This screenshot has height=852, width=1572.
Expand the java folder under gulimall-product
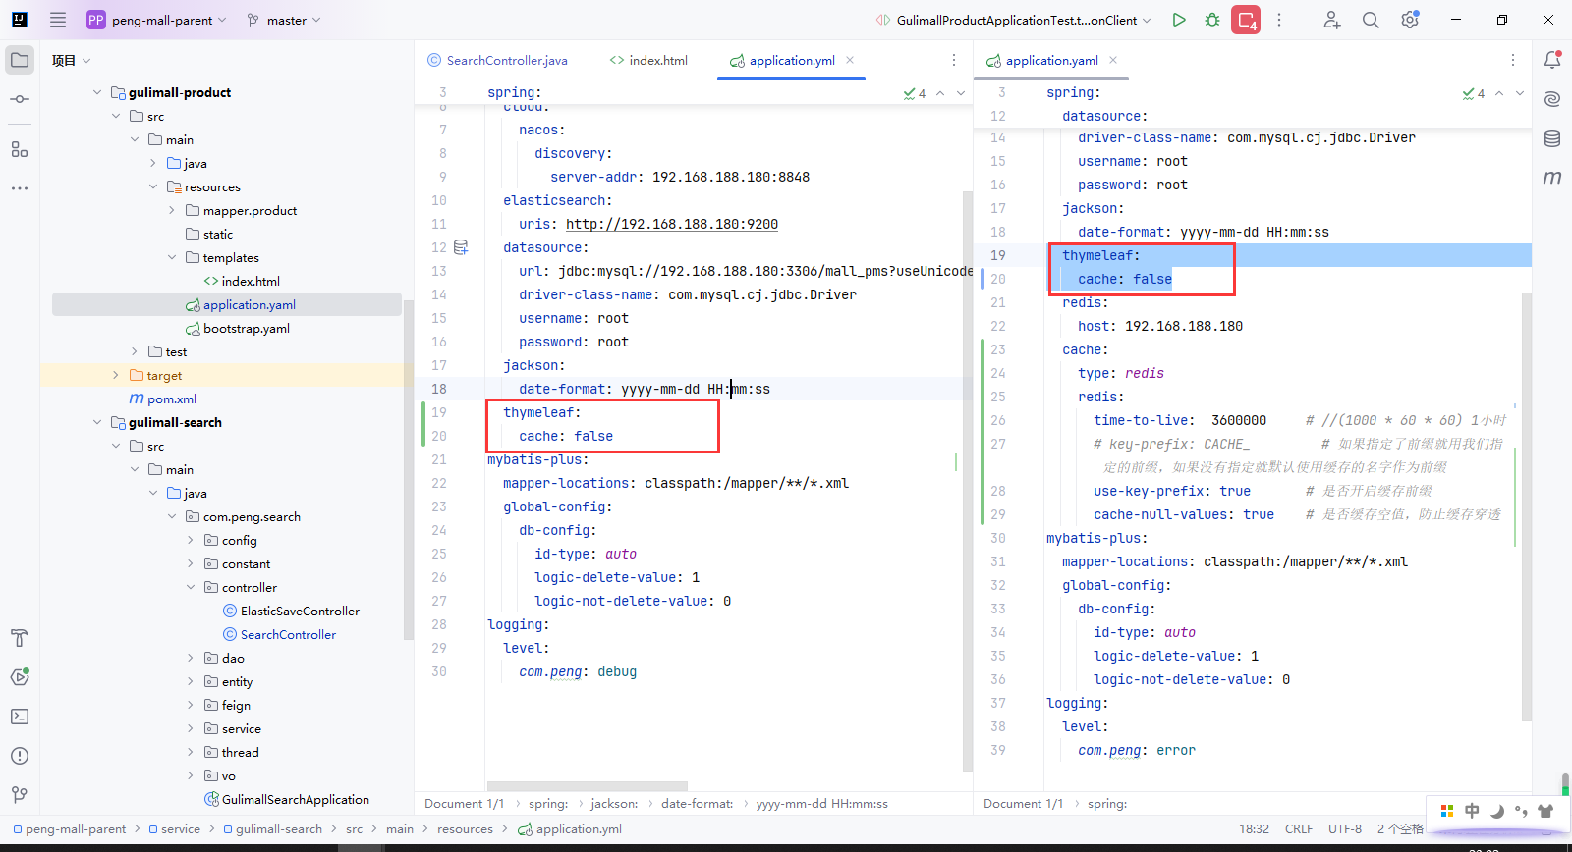[153, 163]
